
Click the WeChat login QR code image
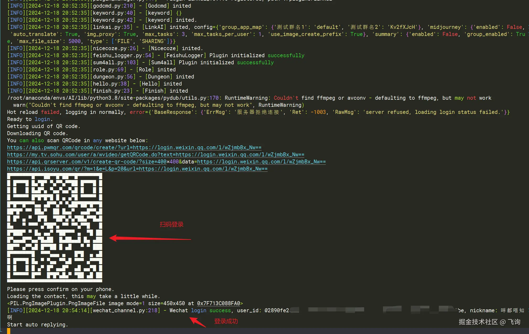tap(55, 227)
